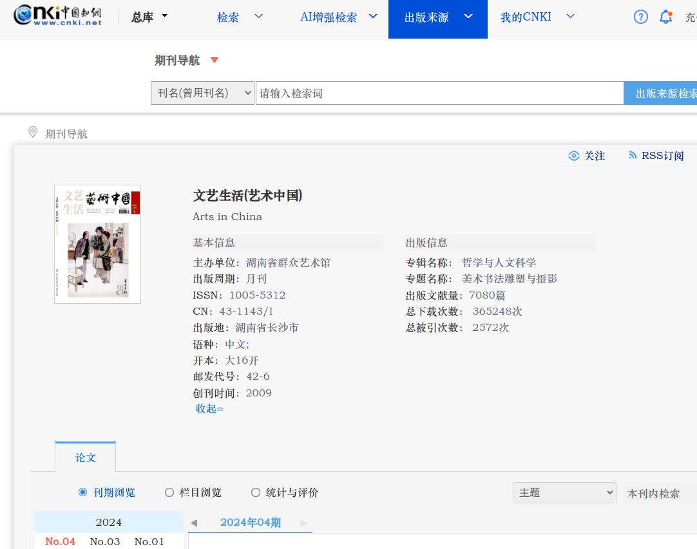The image size is (697, 549).
Task: Click the 出版来源检索 search button
Action: (x=664, y=93)
